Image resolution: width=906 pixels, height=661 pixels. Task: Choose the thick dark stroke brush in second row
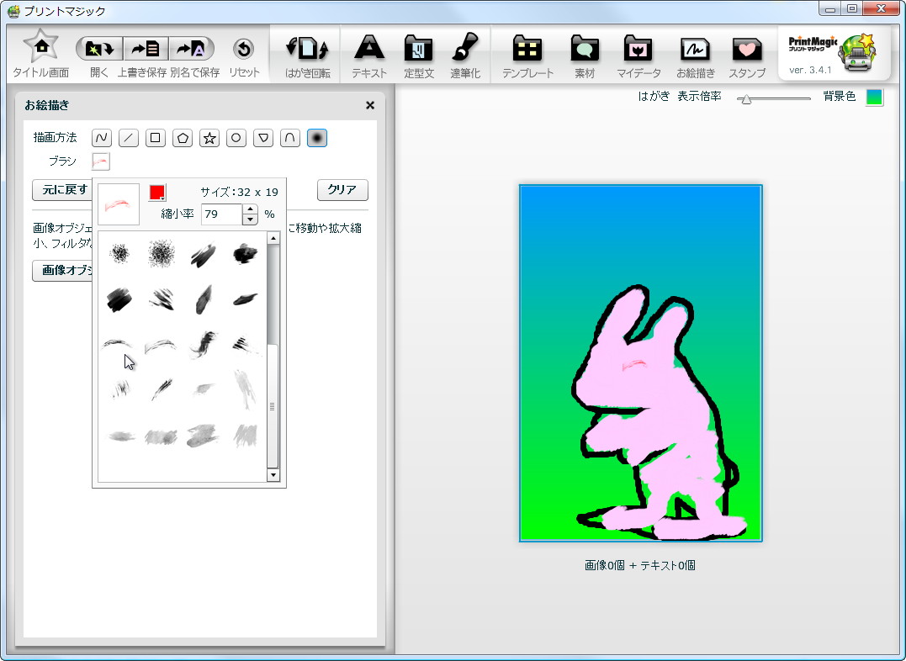pos(119,300)
